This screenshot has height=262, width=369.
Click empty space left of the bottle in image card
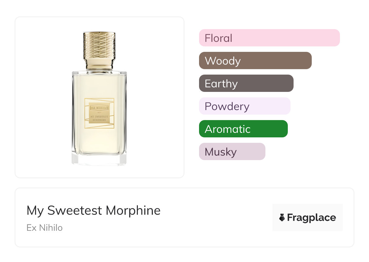[42, 97]
